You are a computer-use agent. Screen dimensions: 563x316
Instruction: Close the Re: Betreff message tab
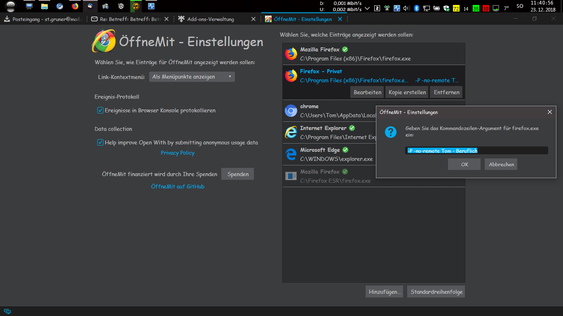[167, 19]
